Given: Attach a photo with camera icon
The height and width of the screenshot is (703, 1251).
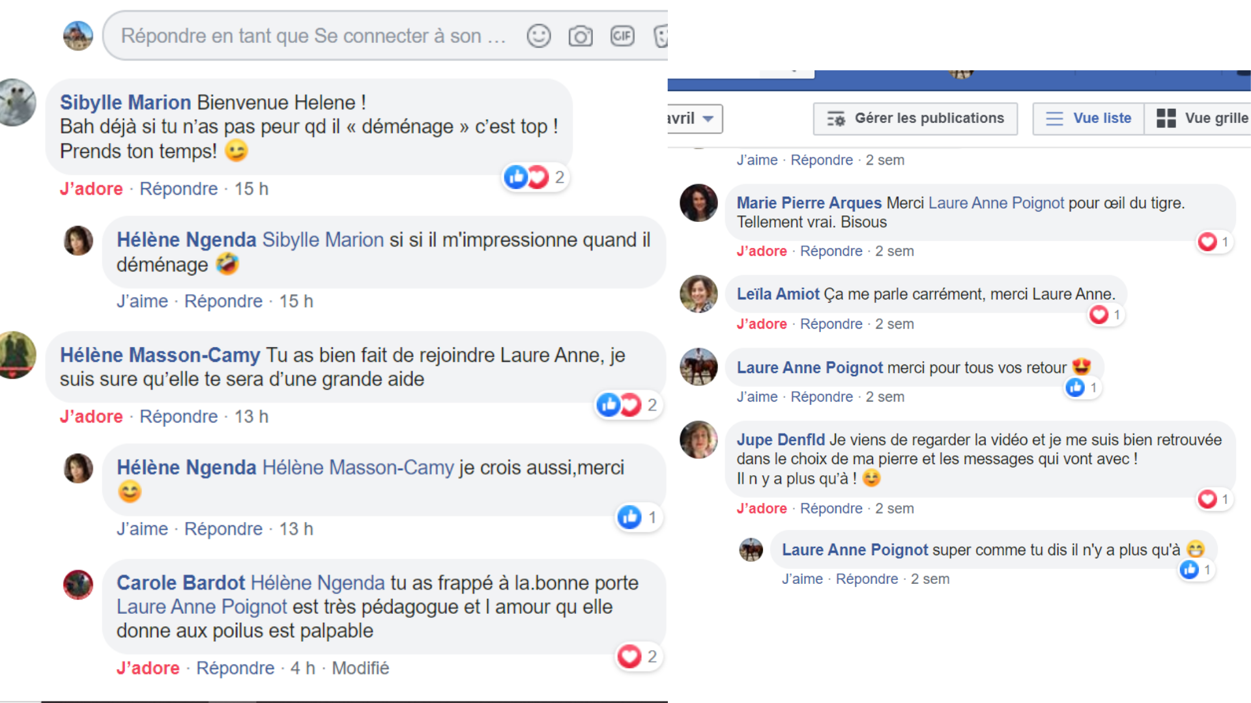Looking at the screenshot, I should (580, 36).
